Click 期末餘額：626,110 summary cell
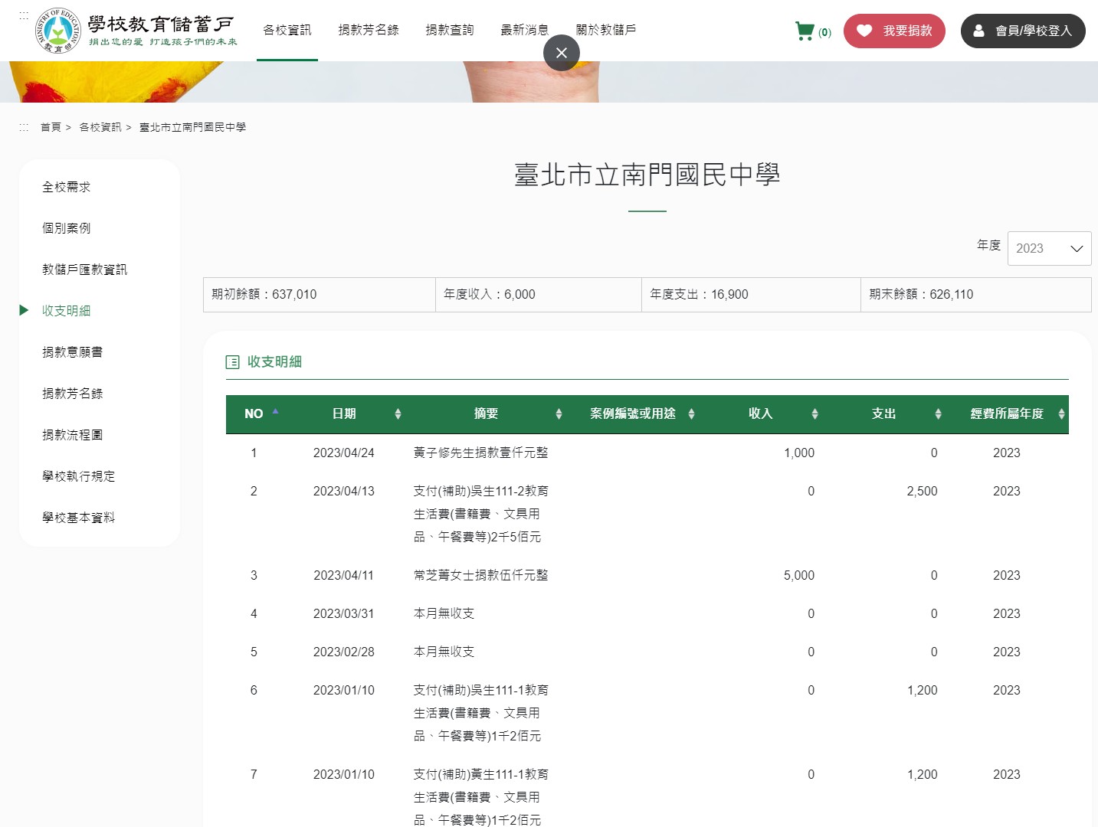This screenshot has height=827, width=1098. (976, 295)
